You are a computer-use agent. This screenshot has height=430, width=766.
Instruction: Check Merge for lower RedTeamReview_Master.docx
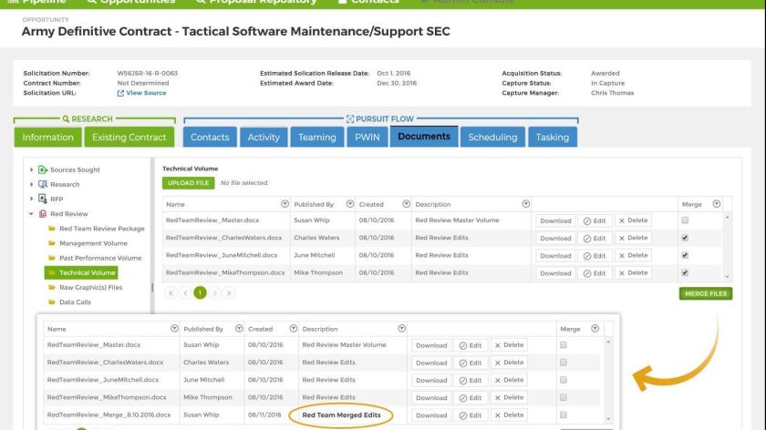[x=564, y=345]
